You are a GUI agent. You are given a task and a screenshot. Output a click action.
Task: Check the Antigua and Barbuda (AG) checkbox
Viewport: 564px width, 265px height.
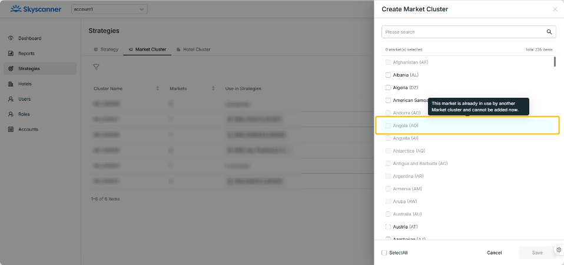coord(388,163)
